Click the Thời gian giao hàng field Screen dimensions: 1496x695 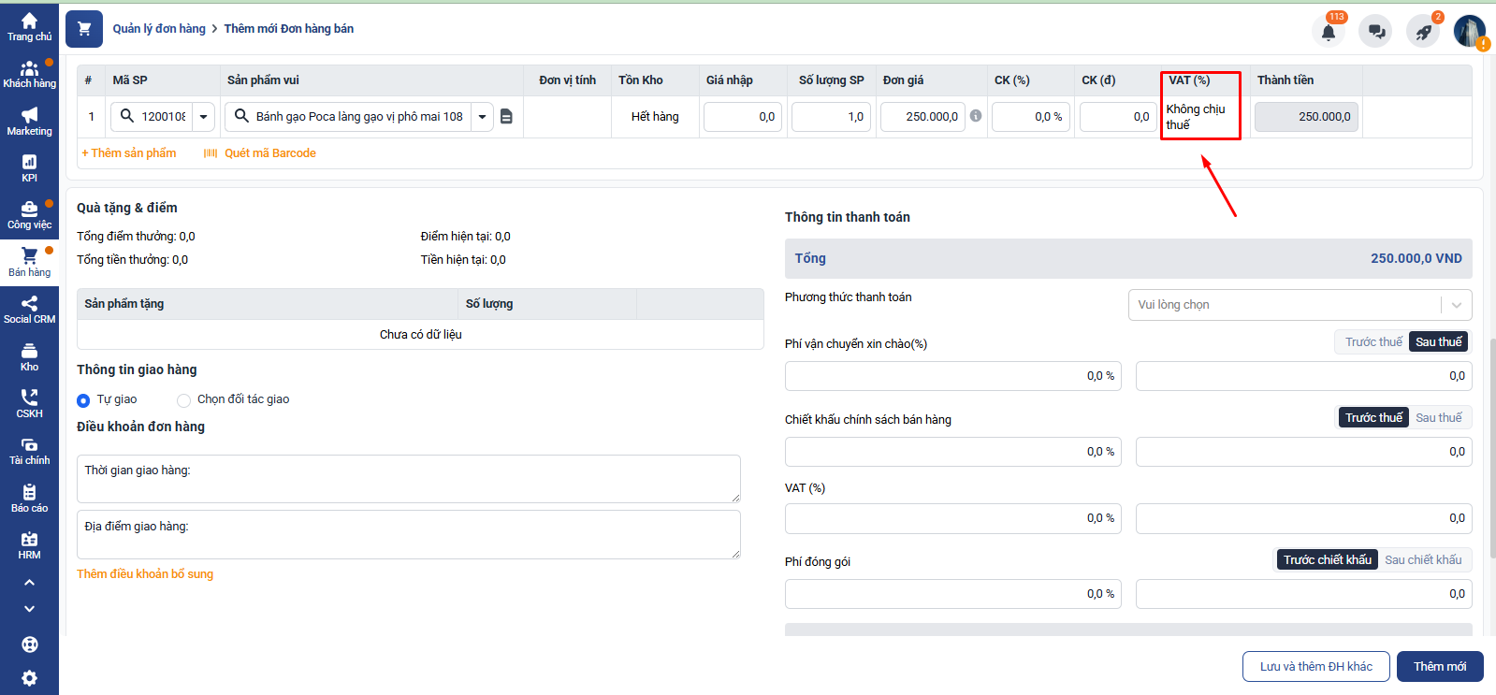(x=408, y=479)
